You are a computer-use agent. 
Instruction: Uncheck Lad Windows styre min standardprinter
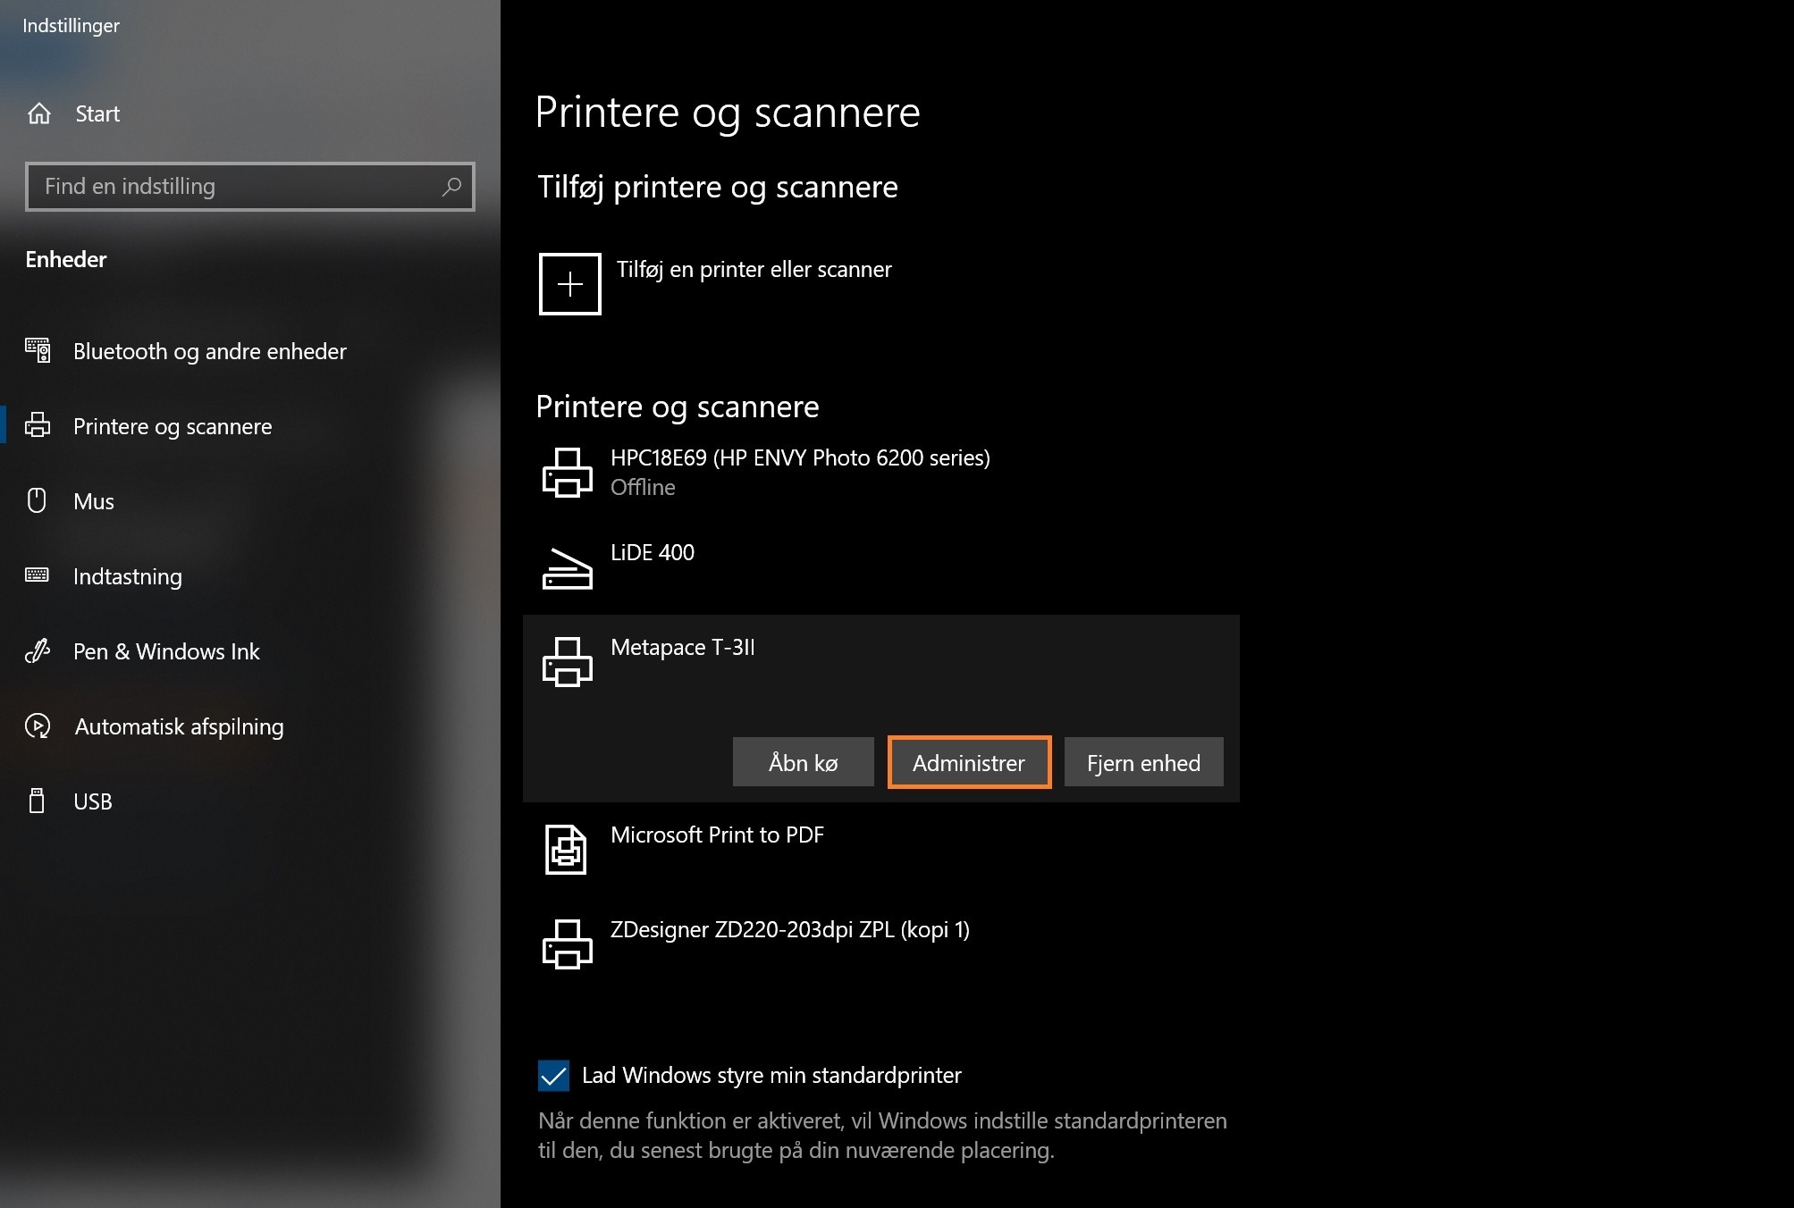click(553, 1076)
